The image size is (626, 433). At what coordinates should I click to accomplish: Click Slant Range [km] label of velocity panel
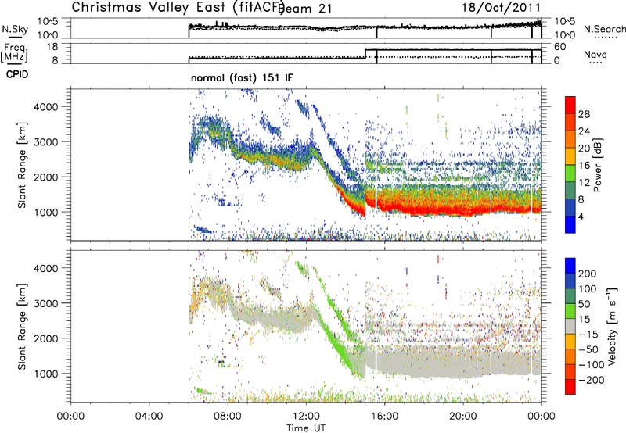(22, 327)
